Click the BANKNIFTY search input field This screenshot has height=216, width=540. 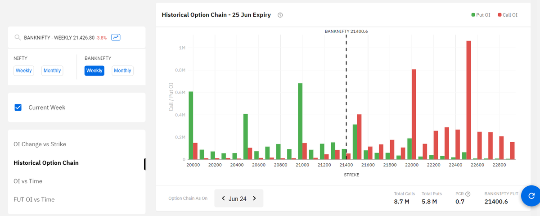(76, 37)
